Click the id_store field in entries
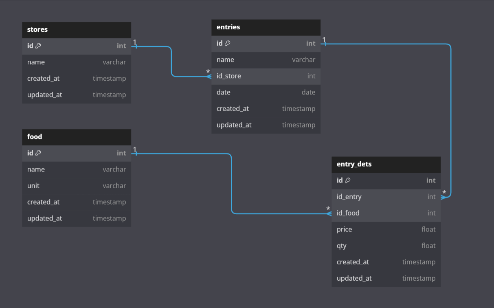 (x=266, y=76)
